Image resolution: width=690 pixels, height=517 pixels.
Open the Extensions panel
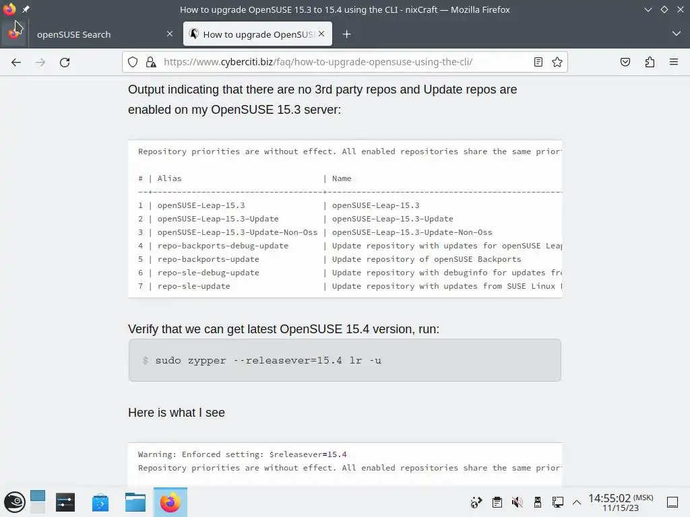[650, 62]
